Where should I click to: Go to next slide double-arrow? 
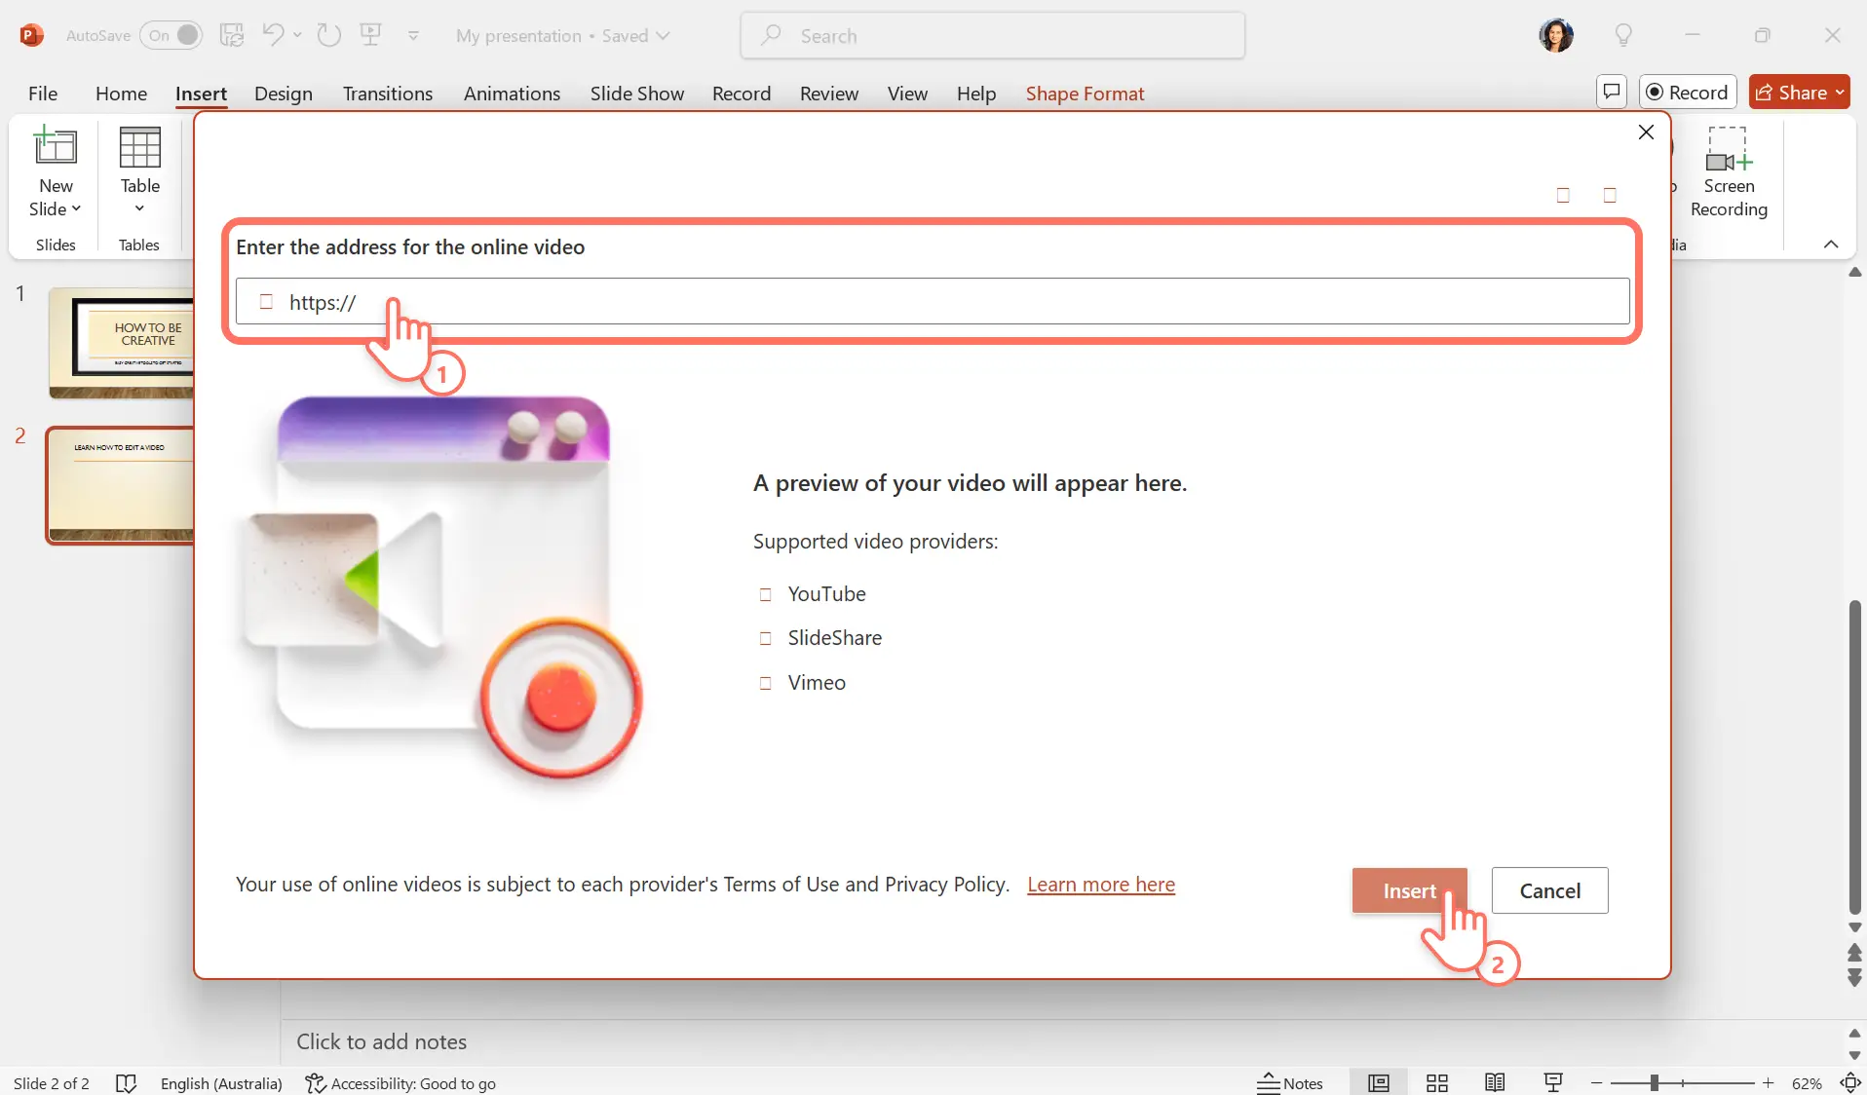1855,978
